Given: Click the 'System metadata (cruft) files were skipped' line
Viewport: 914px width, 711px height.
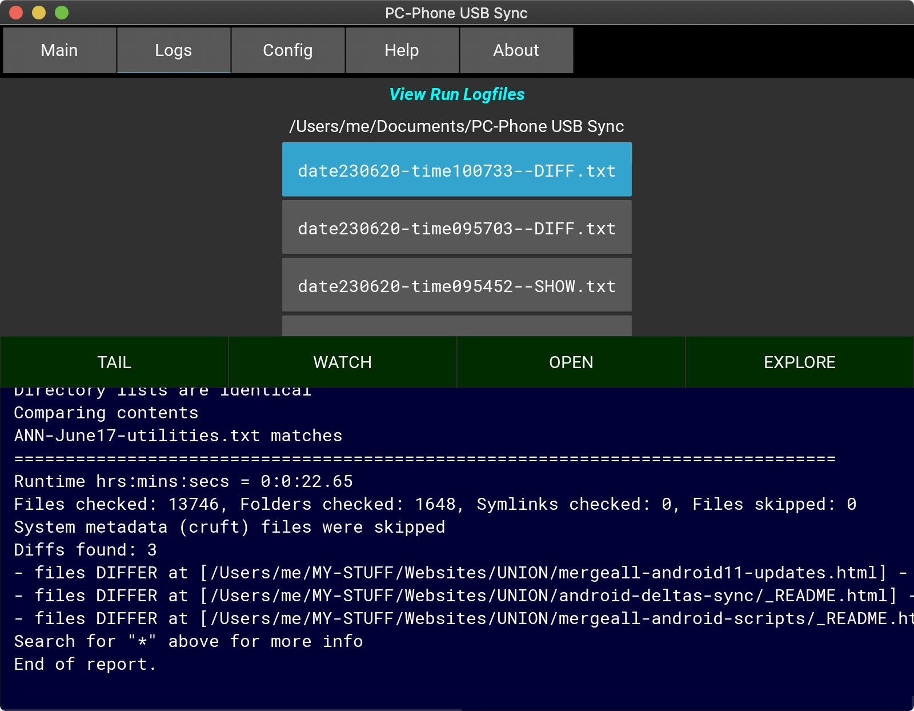Looking at the screenshot, I should (230, 528).
